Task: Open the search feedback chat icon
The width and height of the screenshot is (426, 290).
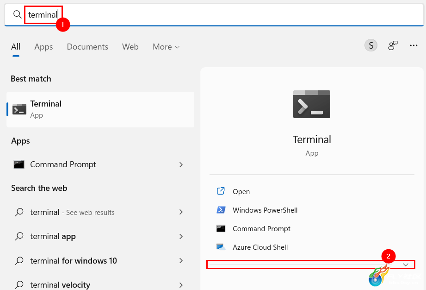Action: pyautogui.click(x=393, y=45)
